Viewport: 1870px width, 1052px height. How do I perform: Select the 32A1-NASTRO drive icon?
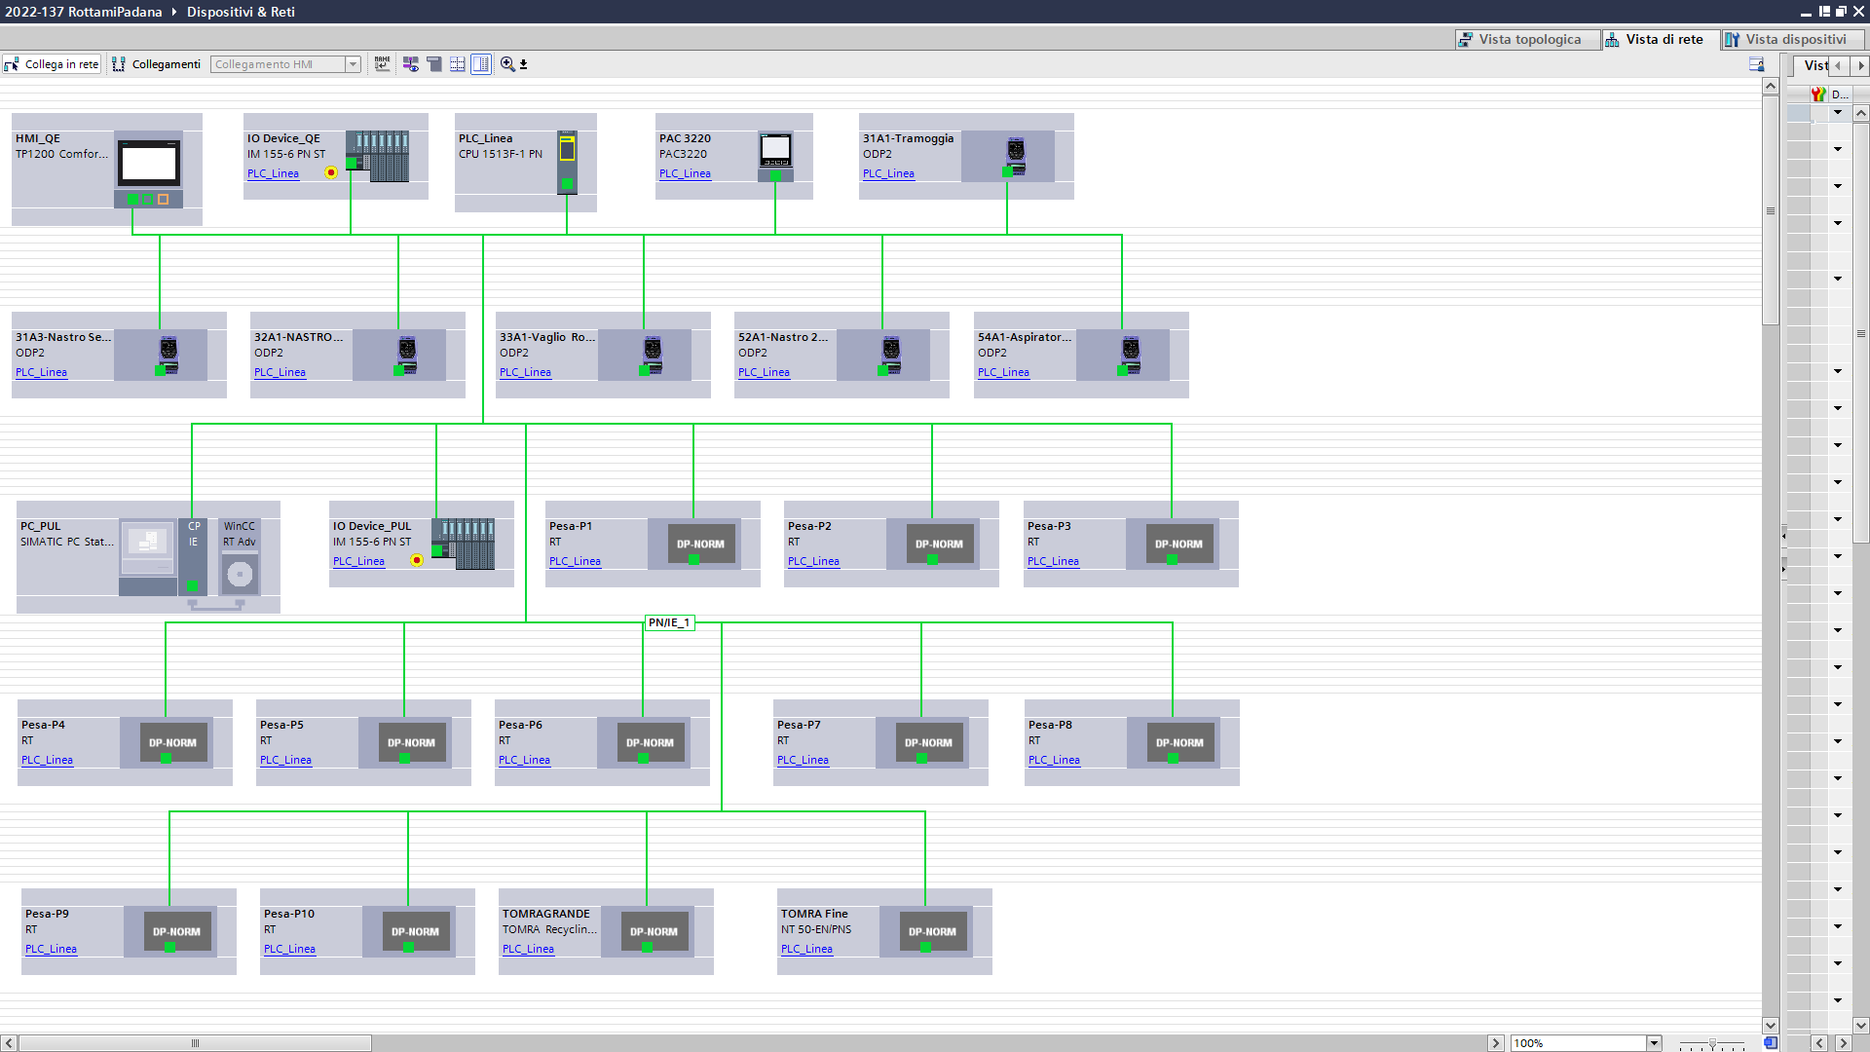405,355
